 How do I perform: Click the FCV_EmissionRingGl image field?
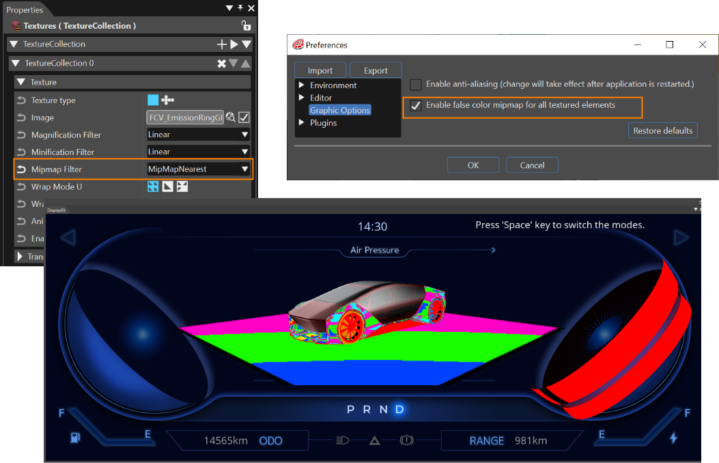[x=185, y=117]
